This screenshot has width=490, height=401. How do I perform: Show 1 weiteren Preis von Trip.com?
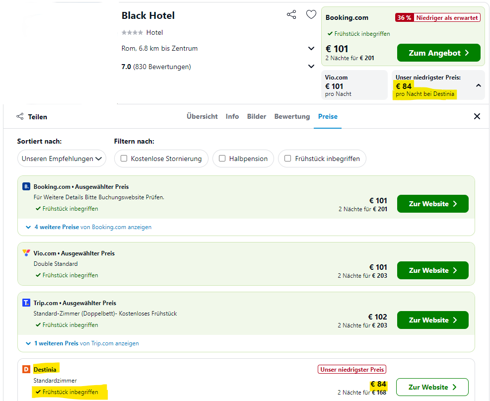(x=86, y=343)
